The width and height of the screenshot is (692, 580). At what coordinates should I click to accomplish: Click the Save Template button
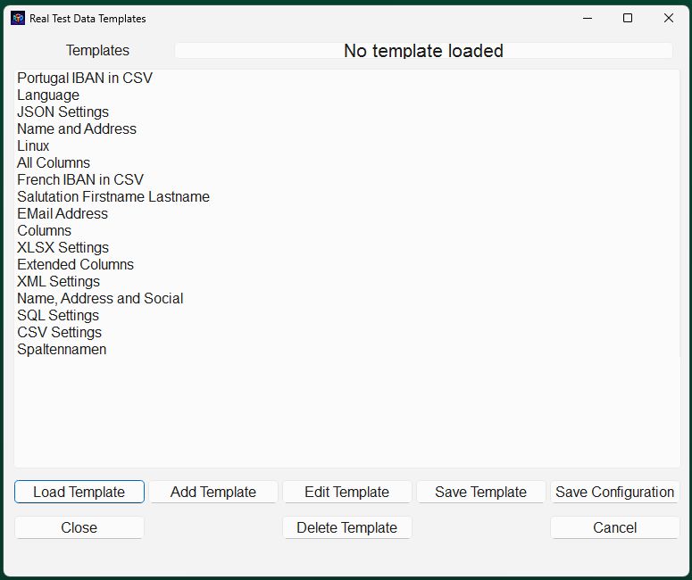[480, 492]
